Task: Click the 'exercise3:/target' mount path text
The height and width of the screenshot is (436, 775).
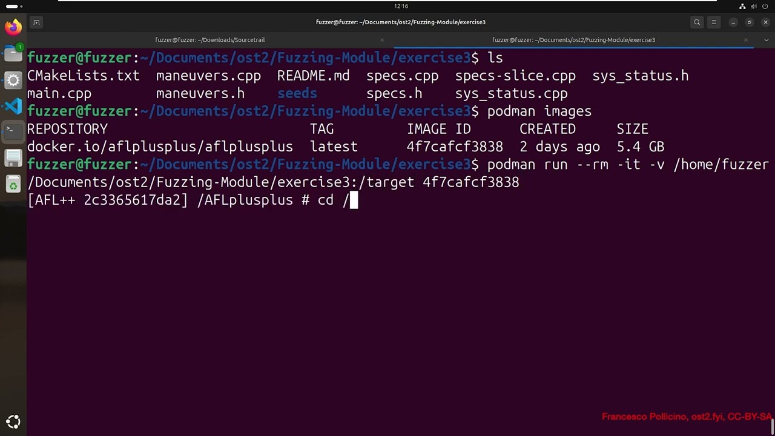Action: [346, 182]
